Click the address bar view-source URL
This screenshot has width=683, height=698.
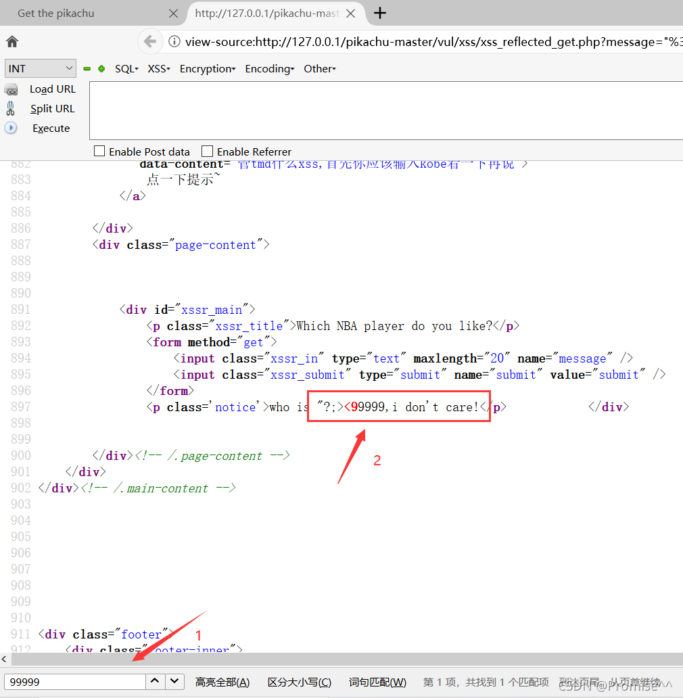click(x=434, y=42)
